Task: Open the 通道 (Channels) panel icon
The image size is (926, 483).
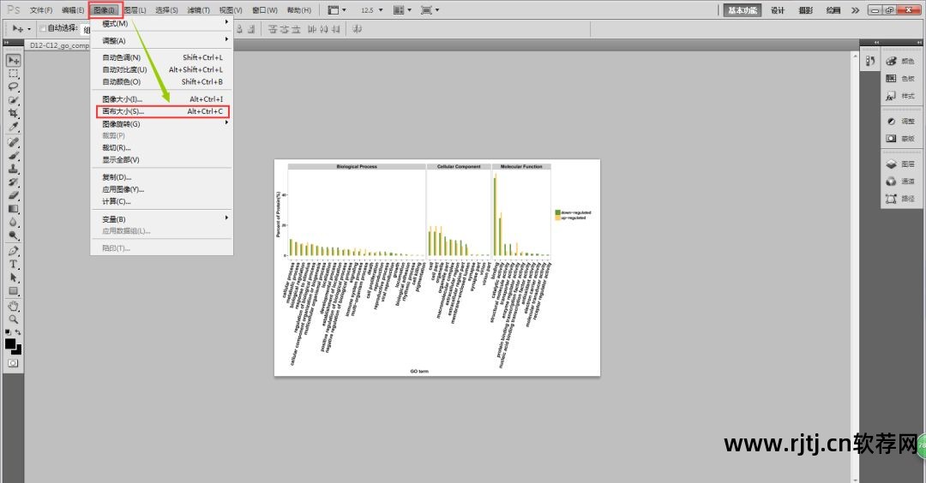Action: [900, 182]
